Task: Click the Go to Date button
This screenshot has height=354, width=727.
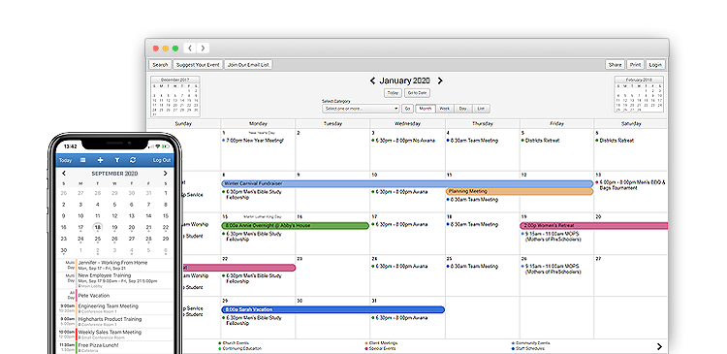Action: [417, 93]
